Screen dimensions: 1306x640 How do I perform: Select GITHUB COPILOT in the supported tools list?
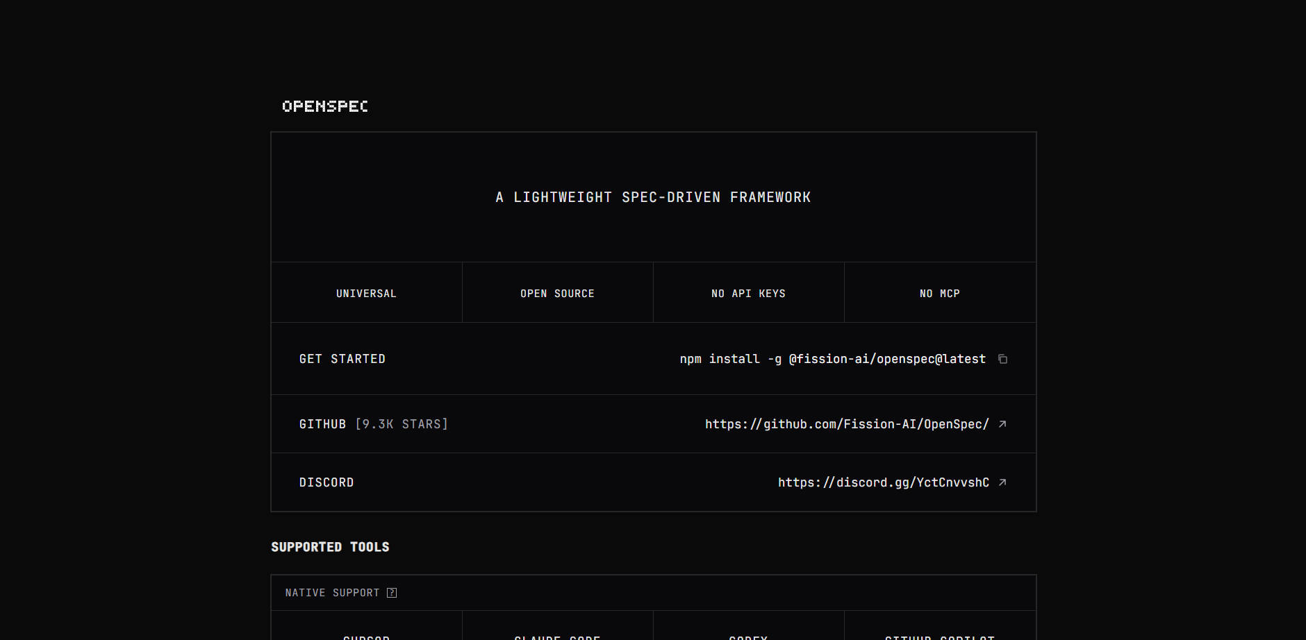pos(939,635)
